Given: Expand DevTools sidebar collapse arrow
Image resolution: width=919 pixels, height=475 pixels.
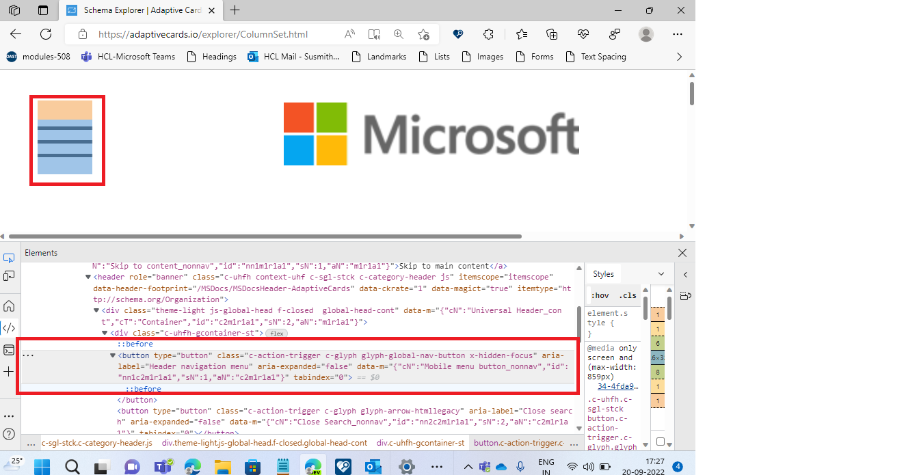Looking at the screenshot, I should pyautogui.click(x=686, y=275).
